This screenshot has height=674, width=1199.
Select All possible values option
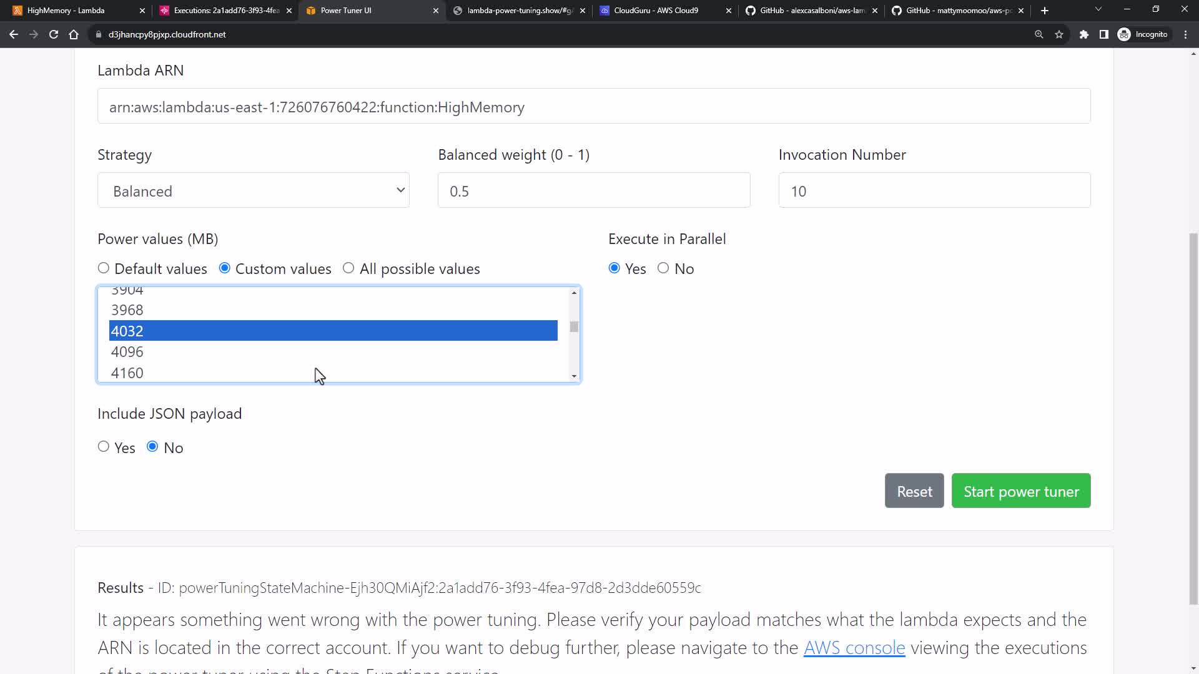[348, 268]
